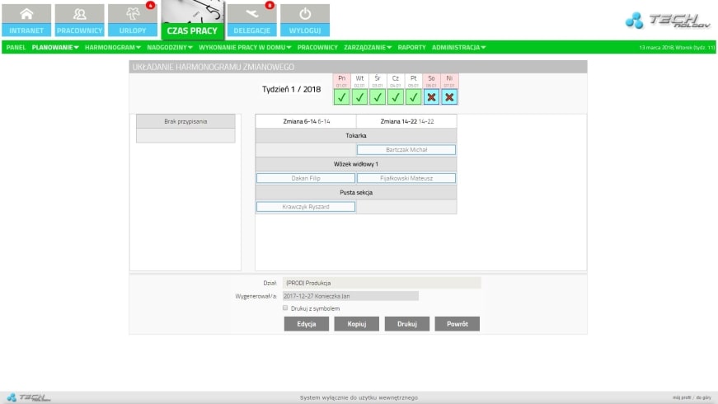Open the Delegacje airplane icon

[251, 15]
